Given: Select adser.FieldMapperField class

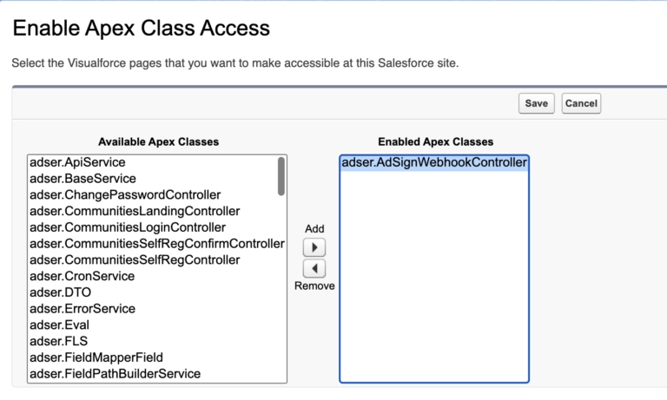Looking at the screenshot, I should (x=96, y=357).
